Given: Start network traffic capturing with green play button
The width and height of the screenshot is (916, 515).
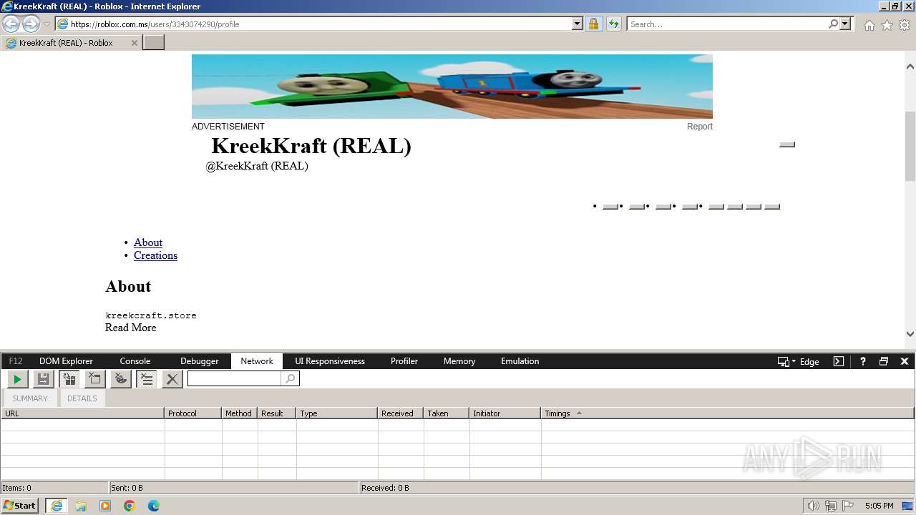Looking at the screenshot, I should [x=17, y=379].
